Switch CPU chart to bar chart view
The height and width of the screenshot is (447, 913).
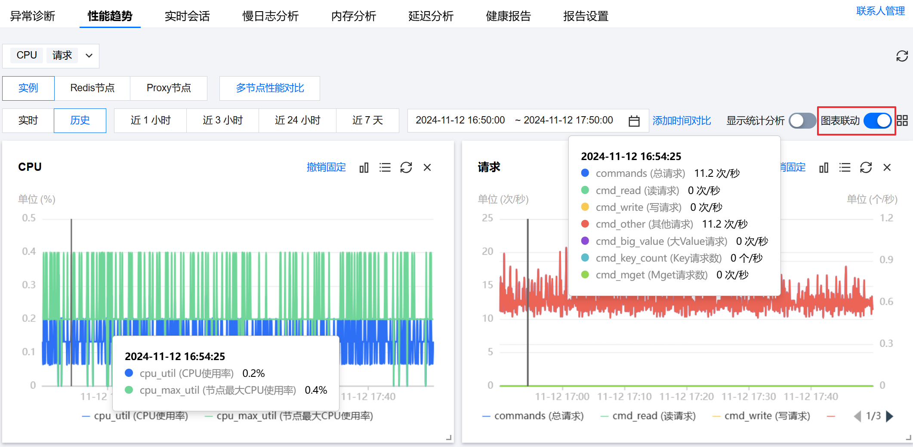(x=364, y=167)
